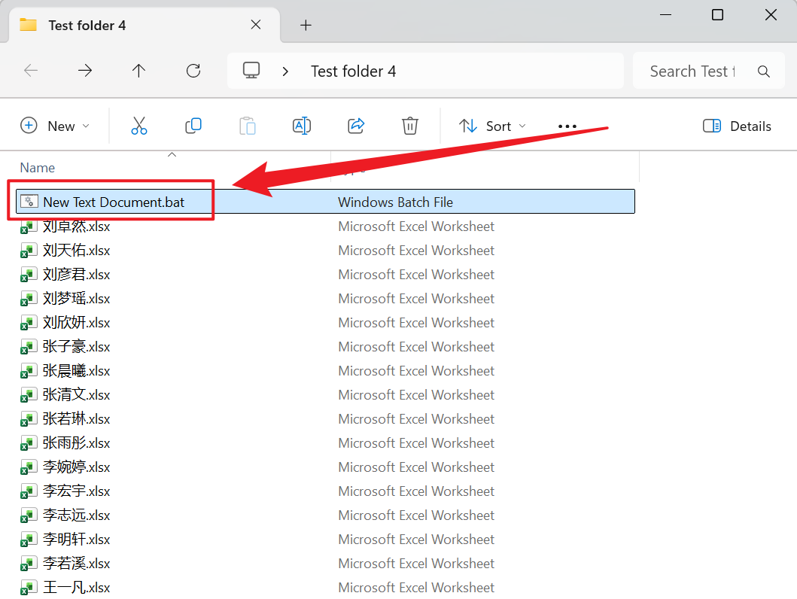Select the New Text Document.bat file
The height and width of the screenshot is (599, 797).
(x=113, y=202)
